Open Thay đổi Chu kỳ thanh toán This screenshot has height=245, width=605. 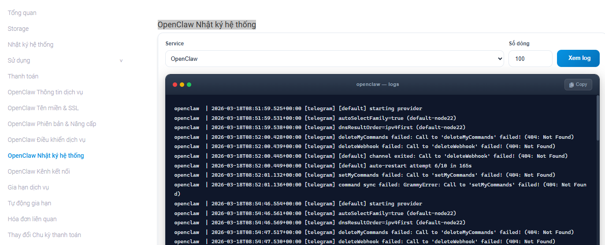(x=44, y=235)
